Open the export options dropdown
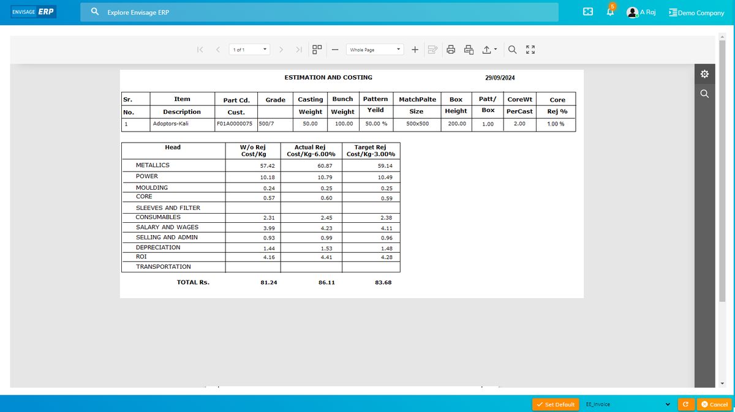Screen dimensions: 735x412 pos(489,50)
